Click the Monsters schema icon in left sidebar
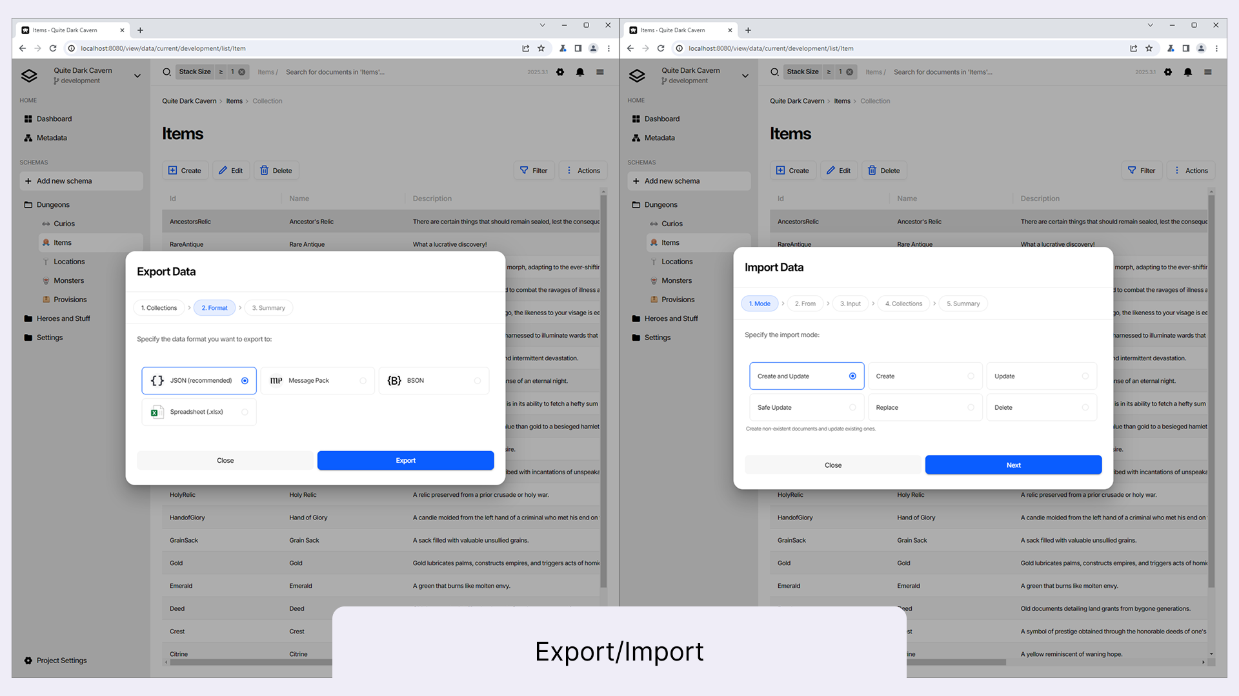 [x=46, y=281]
